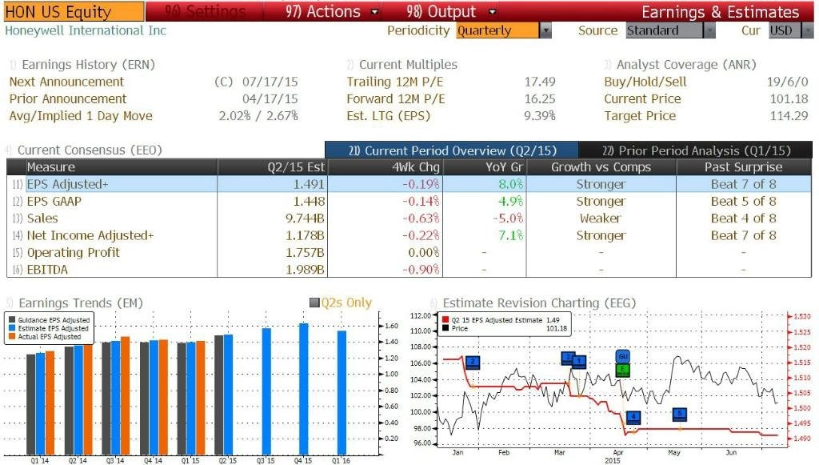The height and width of the screenshot is (465, 819).
Task: Click the green E earnings marker
Action: pyautogui.click(x=622, y=370)
